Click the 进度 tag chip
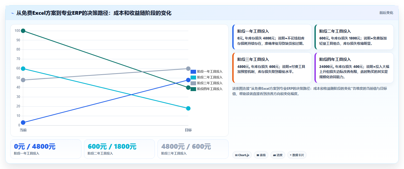Viewport: 404px width, 169px height. [x=278, y=155]
